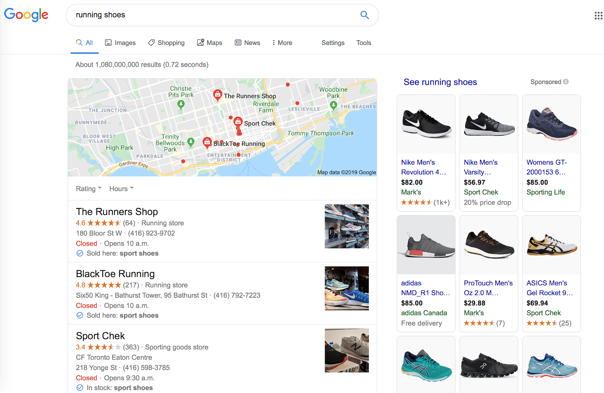Click the 'Tommy Thompson Park' map label
Viewport: 604px width, 393px height.
[x=321, y=133]
